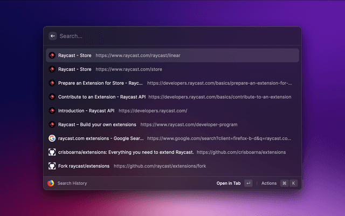Click GitHub icon beside crisboarna/extensions entry
The height and width of the screenshot is (216, 345).
click(x=51, y=152)
